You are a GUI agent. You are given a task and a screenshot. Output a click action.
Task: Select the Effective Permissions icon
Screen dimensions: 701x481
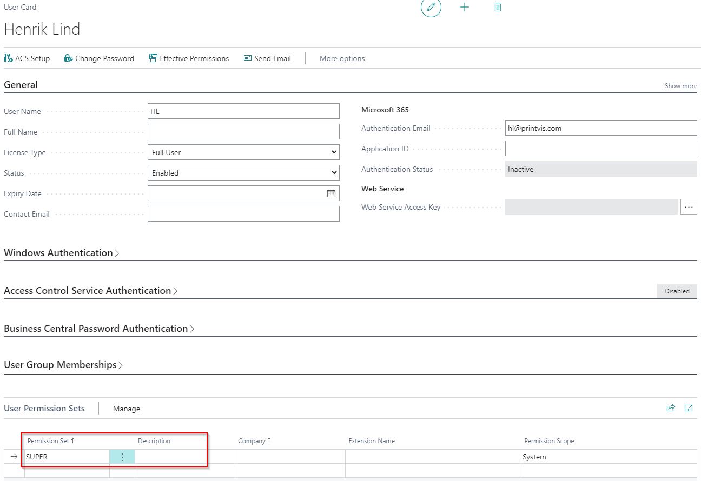153,58
